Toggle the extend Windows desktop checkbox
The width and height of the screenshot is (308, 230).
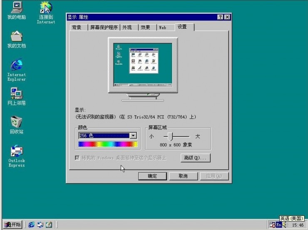(x=77, y=158)
